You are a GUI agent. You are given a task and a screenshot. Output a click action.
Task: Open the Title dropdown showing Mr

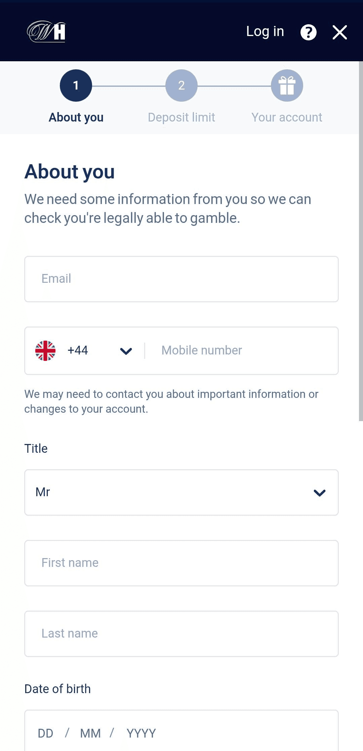[182, 492]
